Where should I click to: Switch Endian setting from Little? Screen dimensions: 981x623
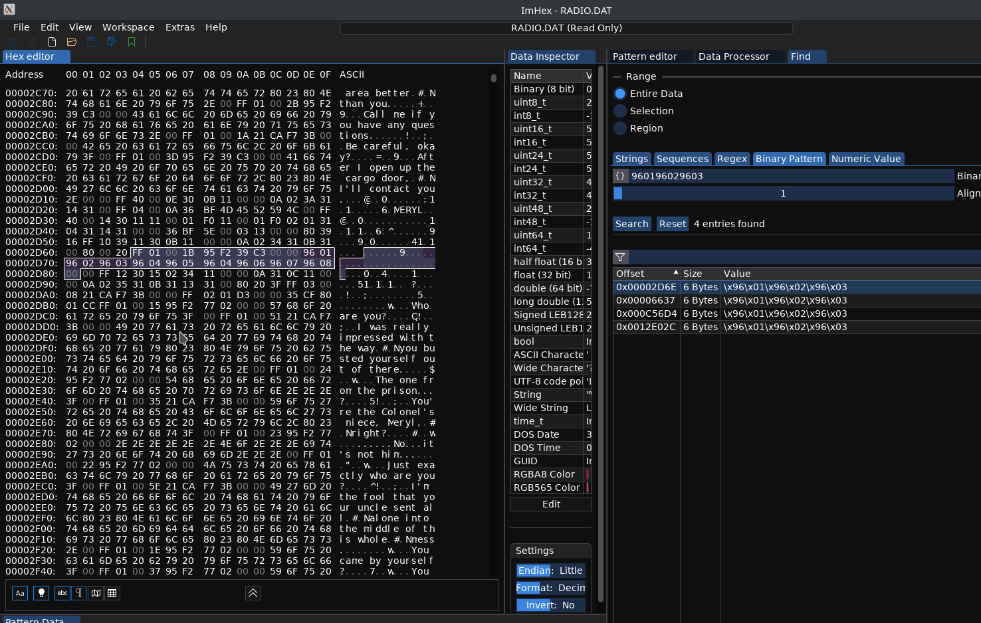570,571
